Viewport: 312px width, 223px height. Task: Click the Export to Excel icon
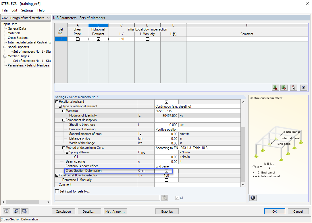click(x=275, y=88)
